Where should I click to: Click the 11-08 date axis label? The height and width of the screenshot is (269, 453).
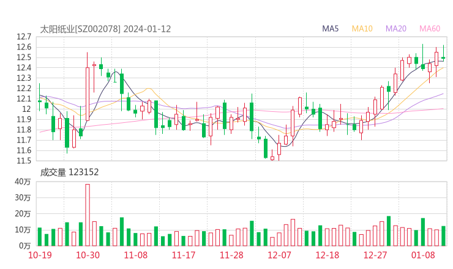136,255
